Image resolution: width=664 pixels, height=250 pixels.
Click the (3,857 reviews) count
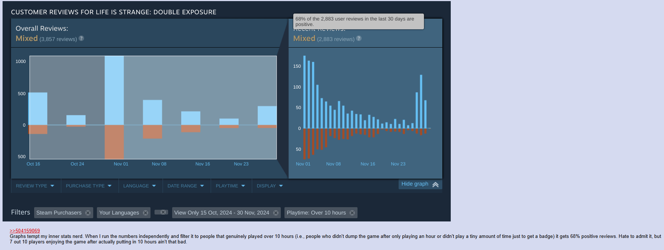[x=58, y=39]
